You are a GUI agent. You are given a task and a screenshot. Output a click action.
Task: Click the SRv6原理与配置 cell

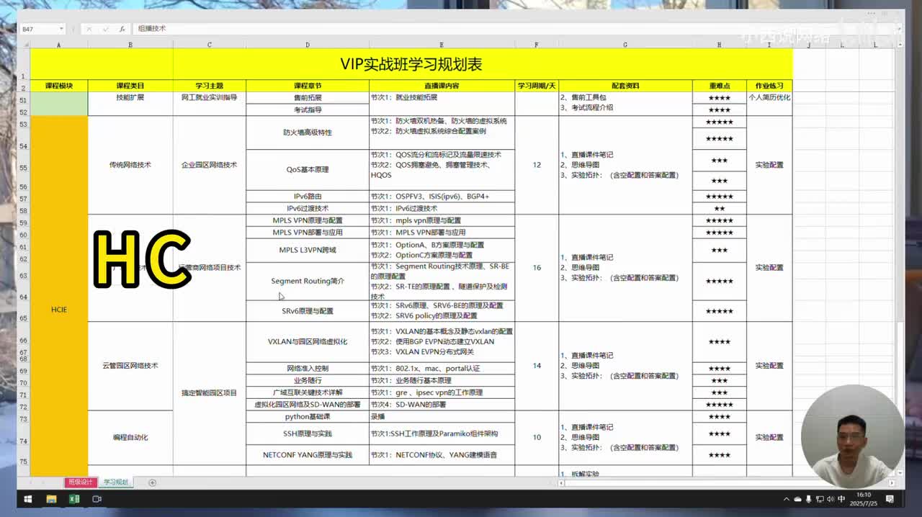pyautogui.click(x=308, y=311)
